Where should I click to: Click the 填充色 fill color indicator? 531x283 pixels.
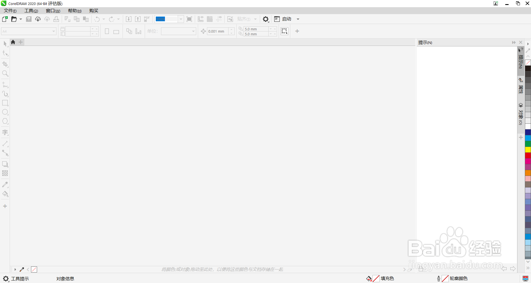click(380, 279)
